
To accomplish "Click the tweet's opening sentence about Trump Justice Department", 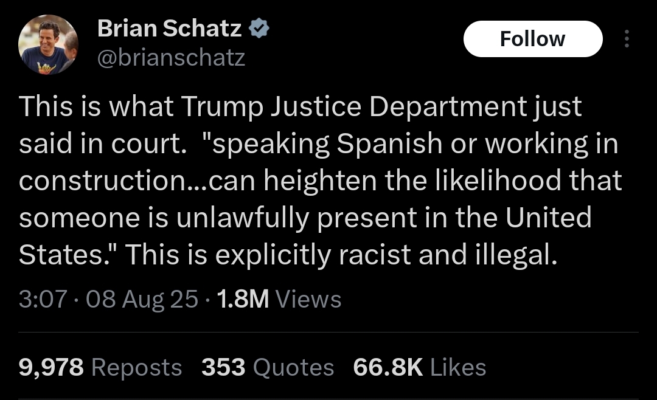I will [301, 107].
